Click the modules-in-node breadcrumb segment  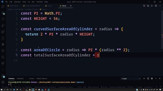[31, 9]
